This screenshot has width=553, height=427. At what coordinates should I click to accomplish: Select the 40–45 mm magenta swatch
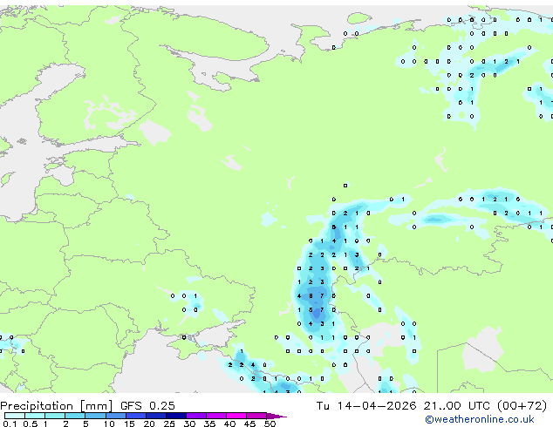pyautogui.click(x=236, y=416)
